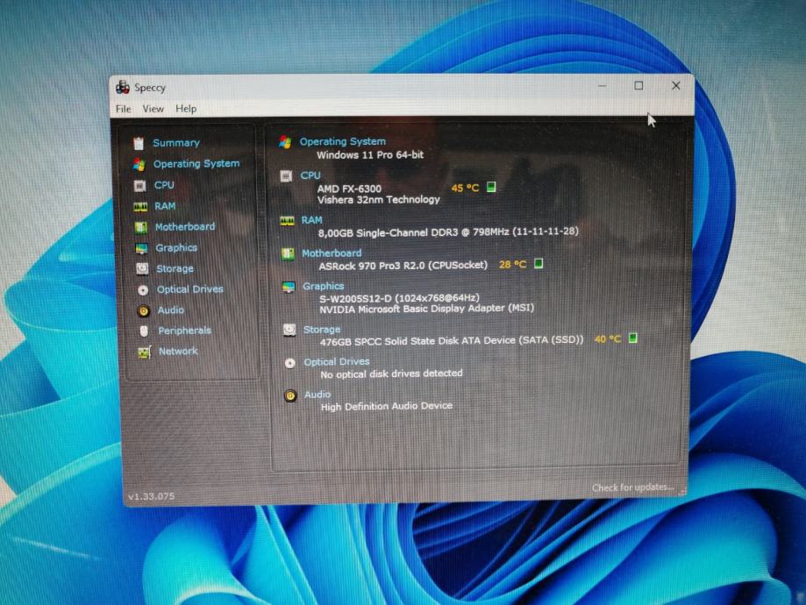Viewport: 806px width, 605px height.
Task: Click memory icon beside RAM heading in summary
Action: [x=288, y=221]
